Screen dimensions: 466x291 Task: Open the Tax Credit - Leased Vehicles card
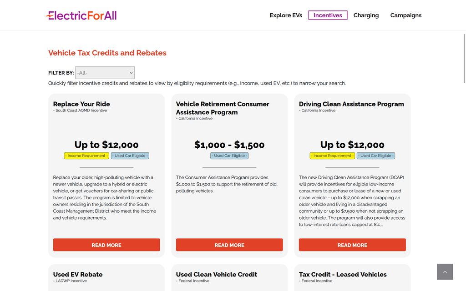343,275
